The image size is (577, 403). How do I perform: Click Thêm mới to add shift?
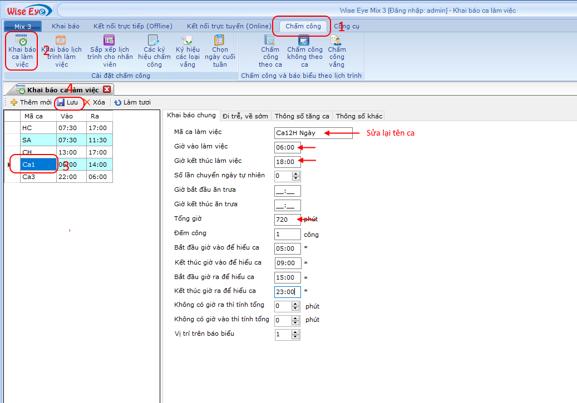31,102
